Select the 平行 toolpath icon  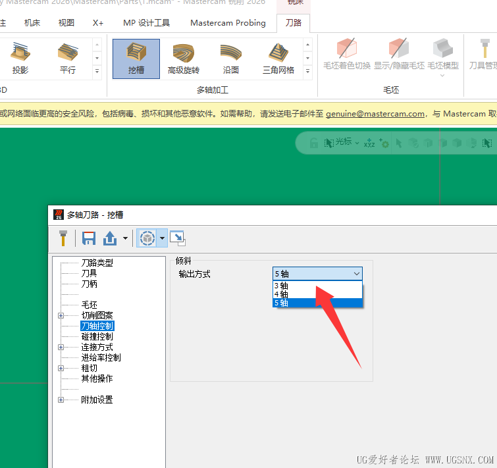[x=68, y=59]
